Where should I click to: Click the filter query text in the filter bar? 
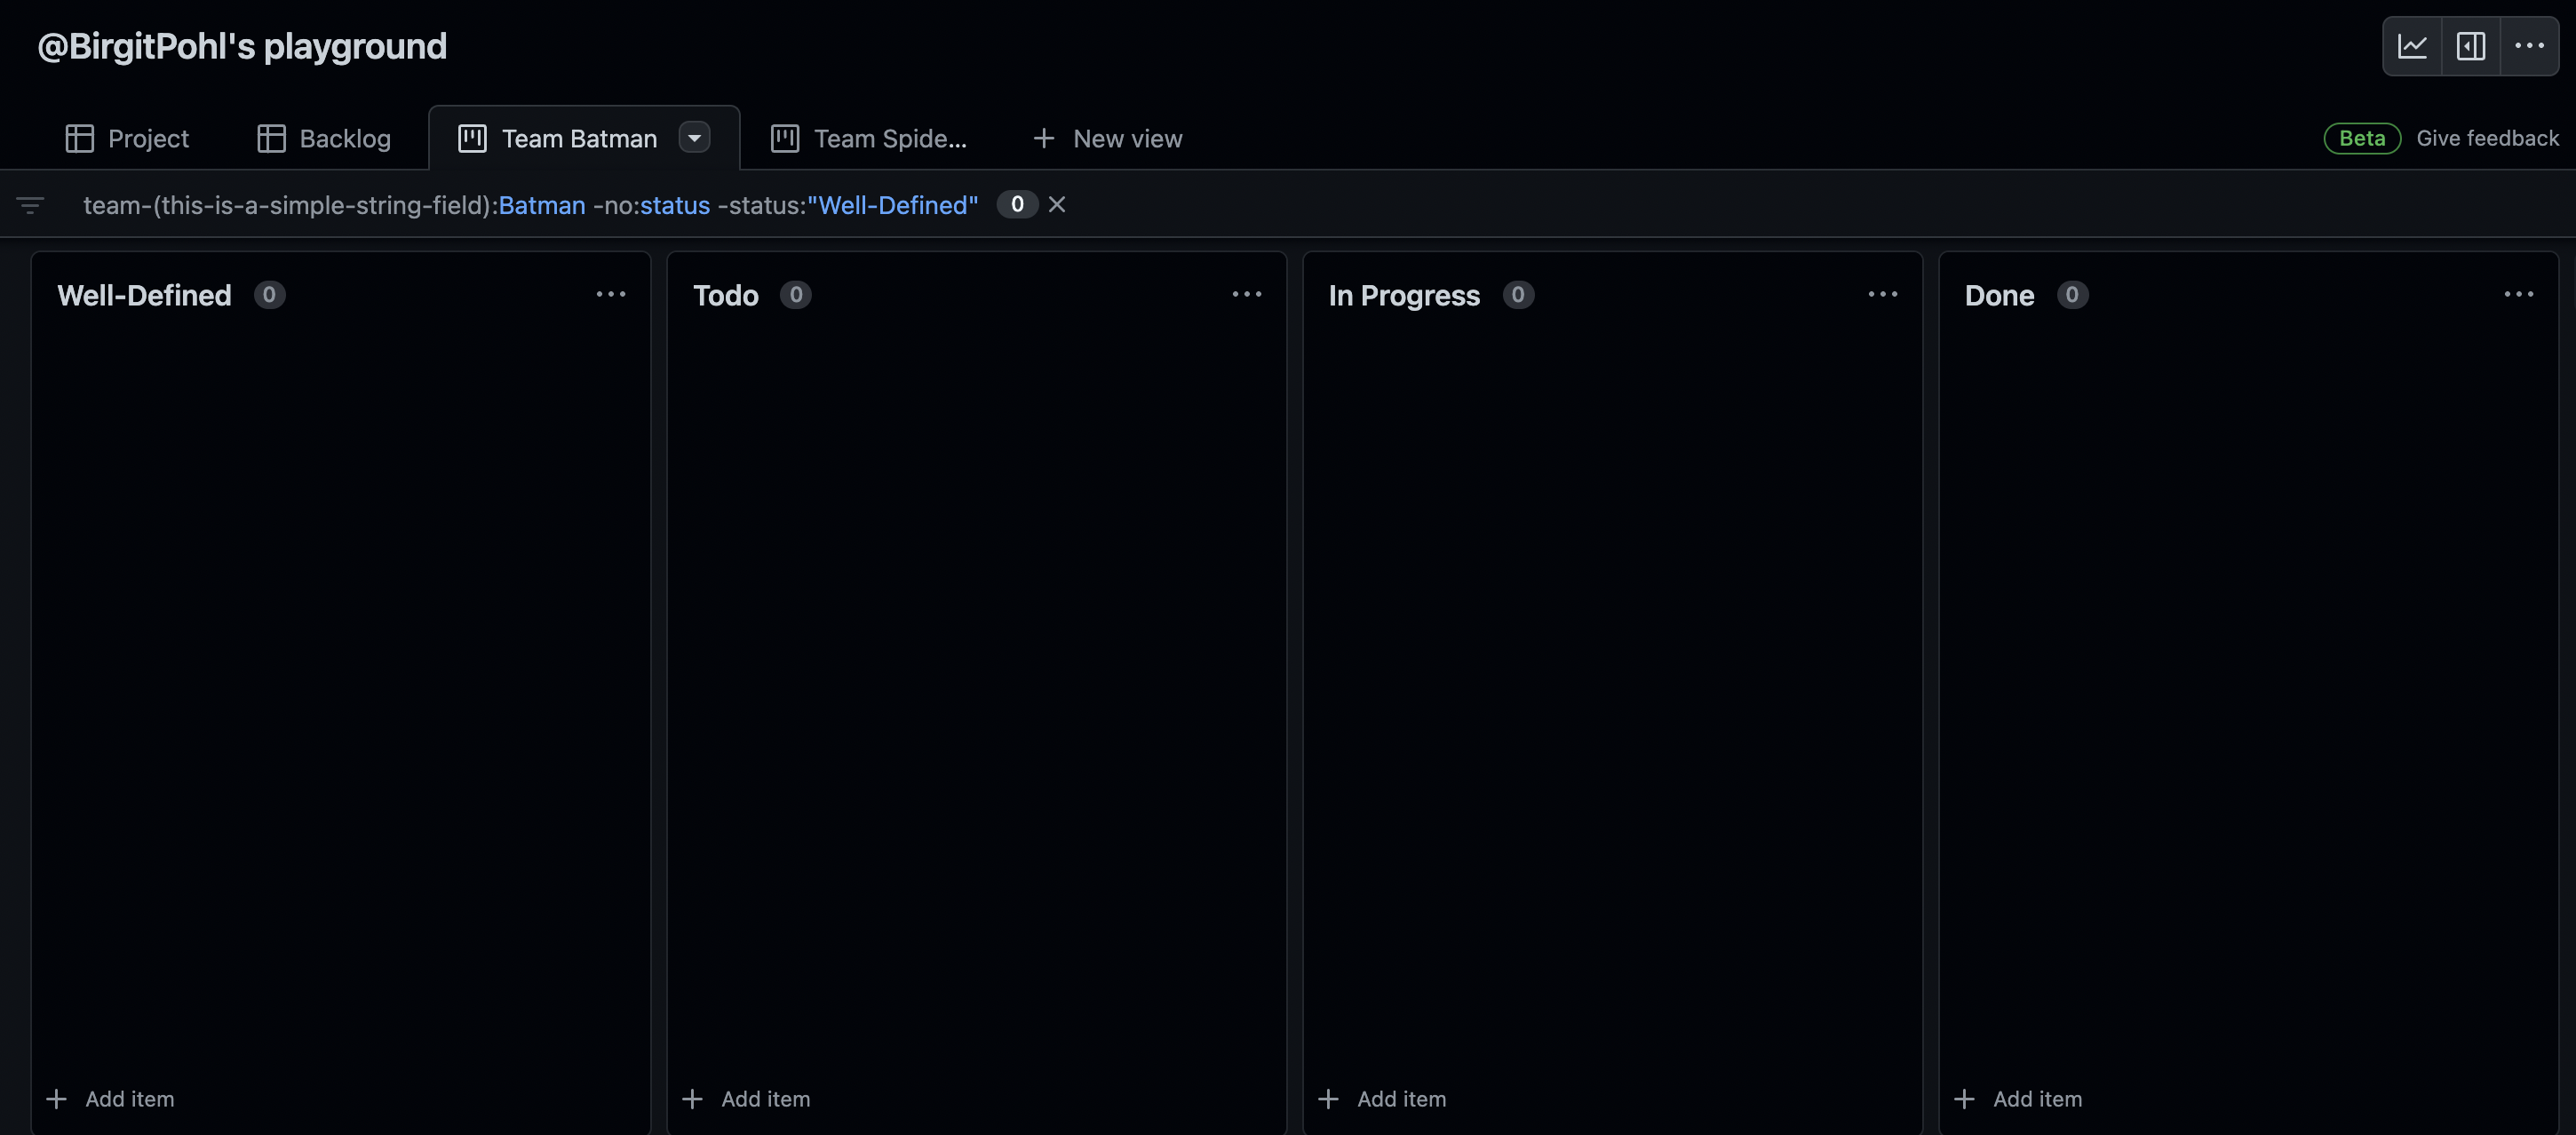[530, 205]
